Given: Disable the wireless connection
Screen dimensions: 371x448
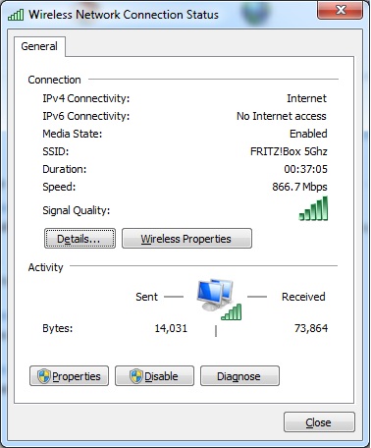Looking at the screenshot, I should (x=154, y=376).
